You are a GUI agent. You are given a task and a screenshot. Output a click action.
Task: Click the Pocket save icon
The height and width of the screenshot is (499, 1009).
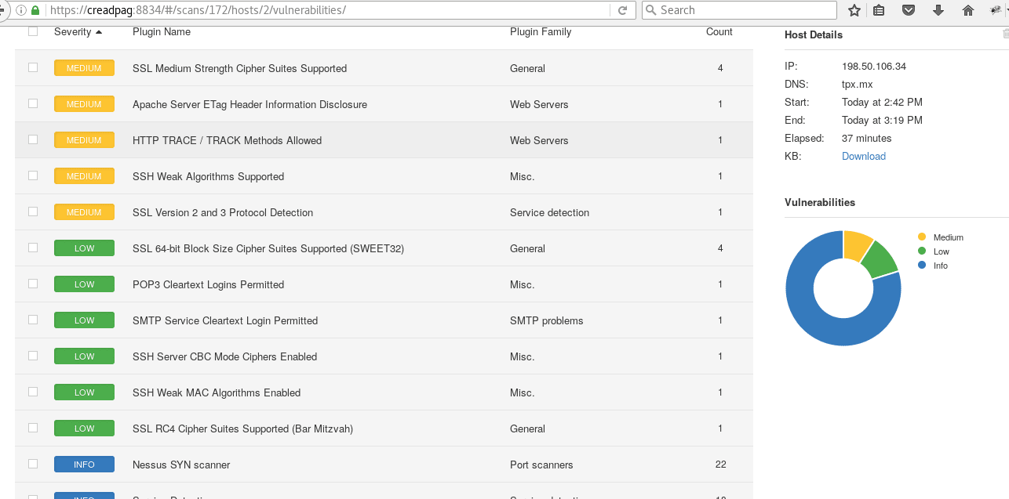[909, 10]
